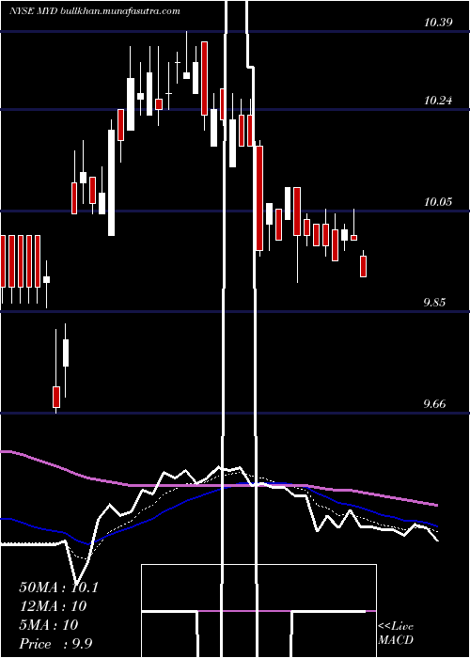Click the 10.05 price level label

pos(438,202)
